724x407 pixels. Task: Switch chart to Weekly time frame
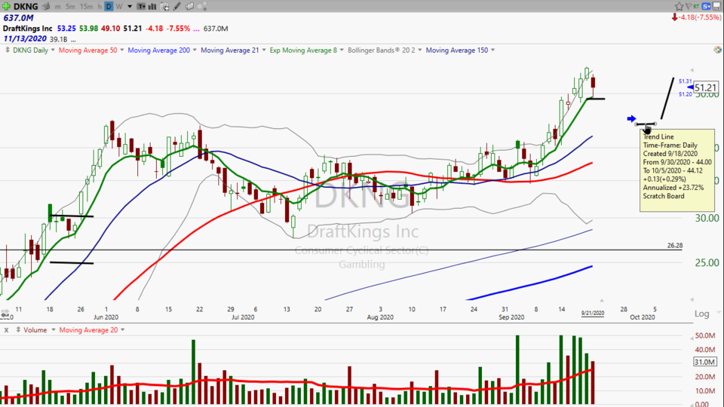pos(121,6)
